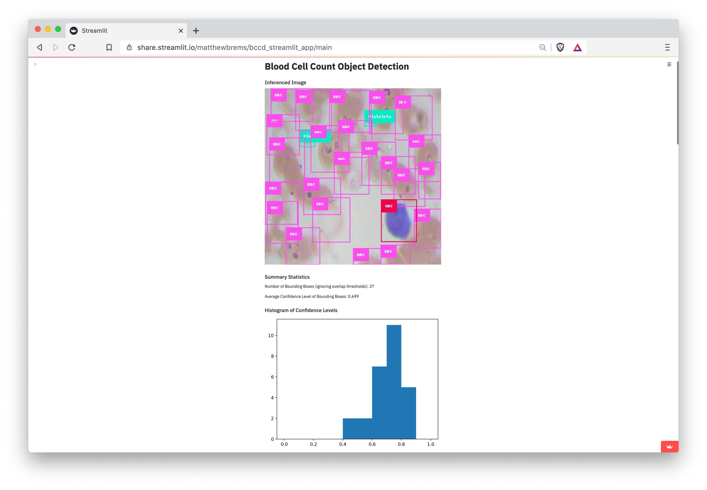The image size is (707, 490).
Task: Click the browser back arrow
Action: pos(40,47)
